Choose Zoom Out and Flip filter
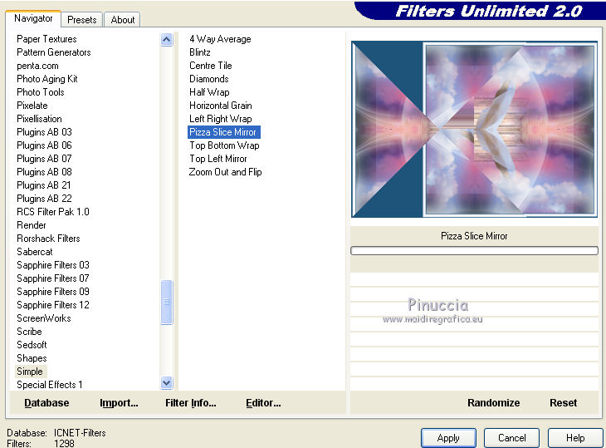The width and height of the screenshot is (606, 448). coord(225,172)
